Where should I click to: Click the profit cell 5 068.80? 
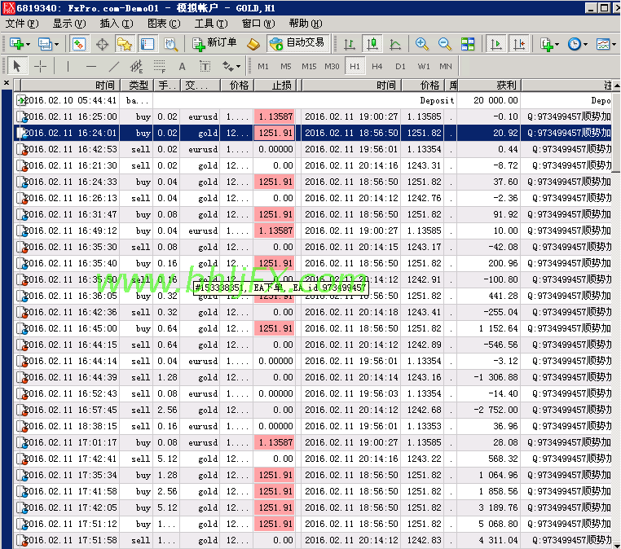coord(488,524)
